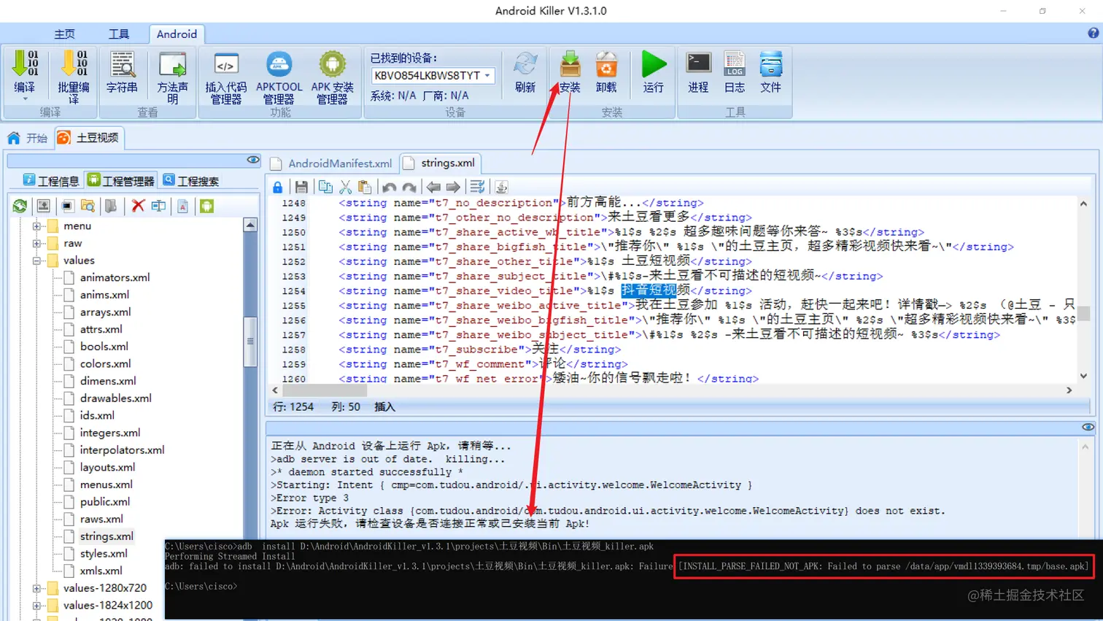Image resolution: width=1103 pixels, height=621 pixels.
Task: Toggle the eye icon on the log panel
Action: click(x=1088, y=427)
